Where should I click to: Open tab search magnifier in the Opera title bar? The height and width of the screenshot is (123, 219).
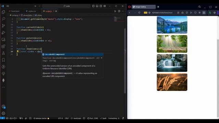tap(199, 7)
